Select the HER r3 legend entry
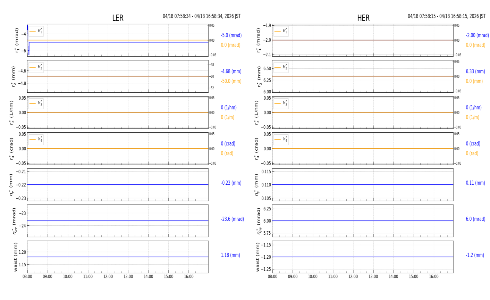 click(281, 103)
